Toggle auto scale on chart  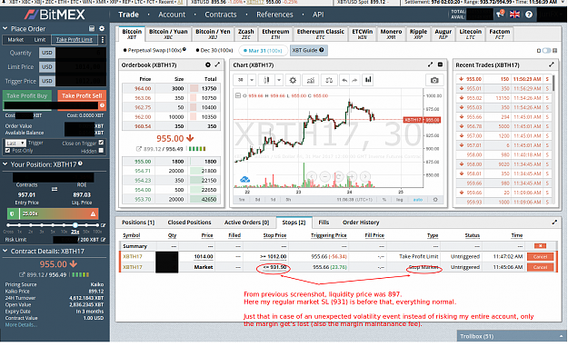(x=418, y=200)
